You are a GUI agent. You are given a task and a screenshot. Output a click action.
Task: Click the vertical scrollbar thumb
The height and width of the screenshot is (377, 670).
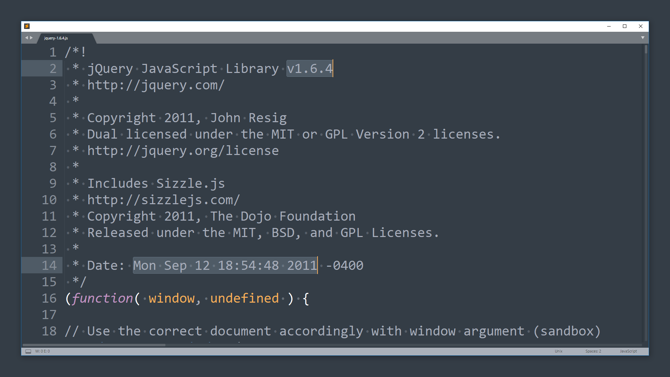(646, 50)
